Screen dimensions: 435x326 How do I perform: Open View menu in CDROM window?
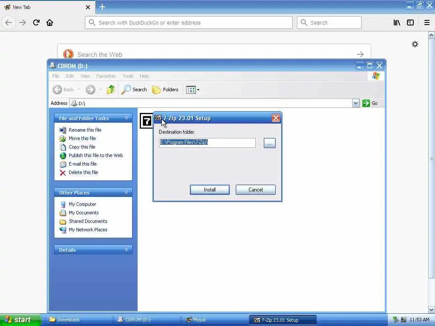[85, 76]
